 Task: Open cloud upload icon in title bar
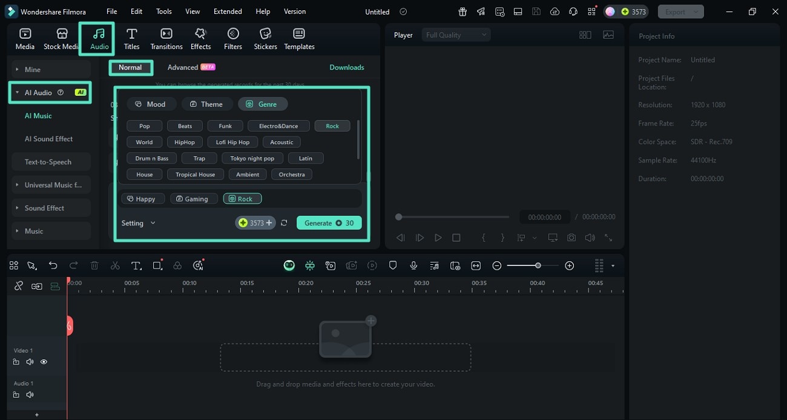(x=555, y=12)
